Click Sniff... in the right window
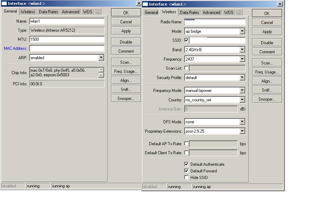 click(x=267, y=90)
